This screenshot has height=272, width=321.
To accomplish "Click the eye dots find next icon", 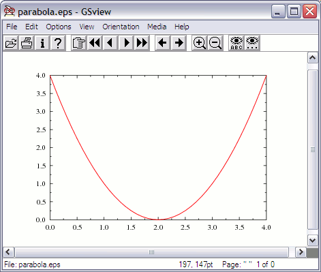I will [252, 43].
